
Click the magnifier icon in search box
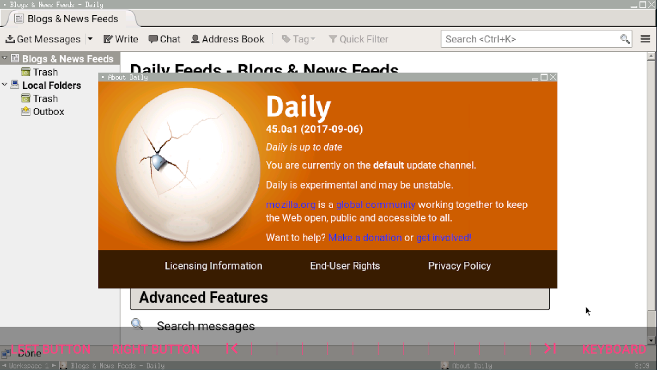[625, 39]
